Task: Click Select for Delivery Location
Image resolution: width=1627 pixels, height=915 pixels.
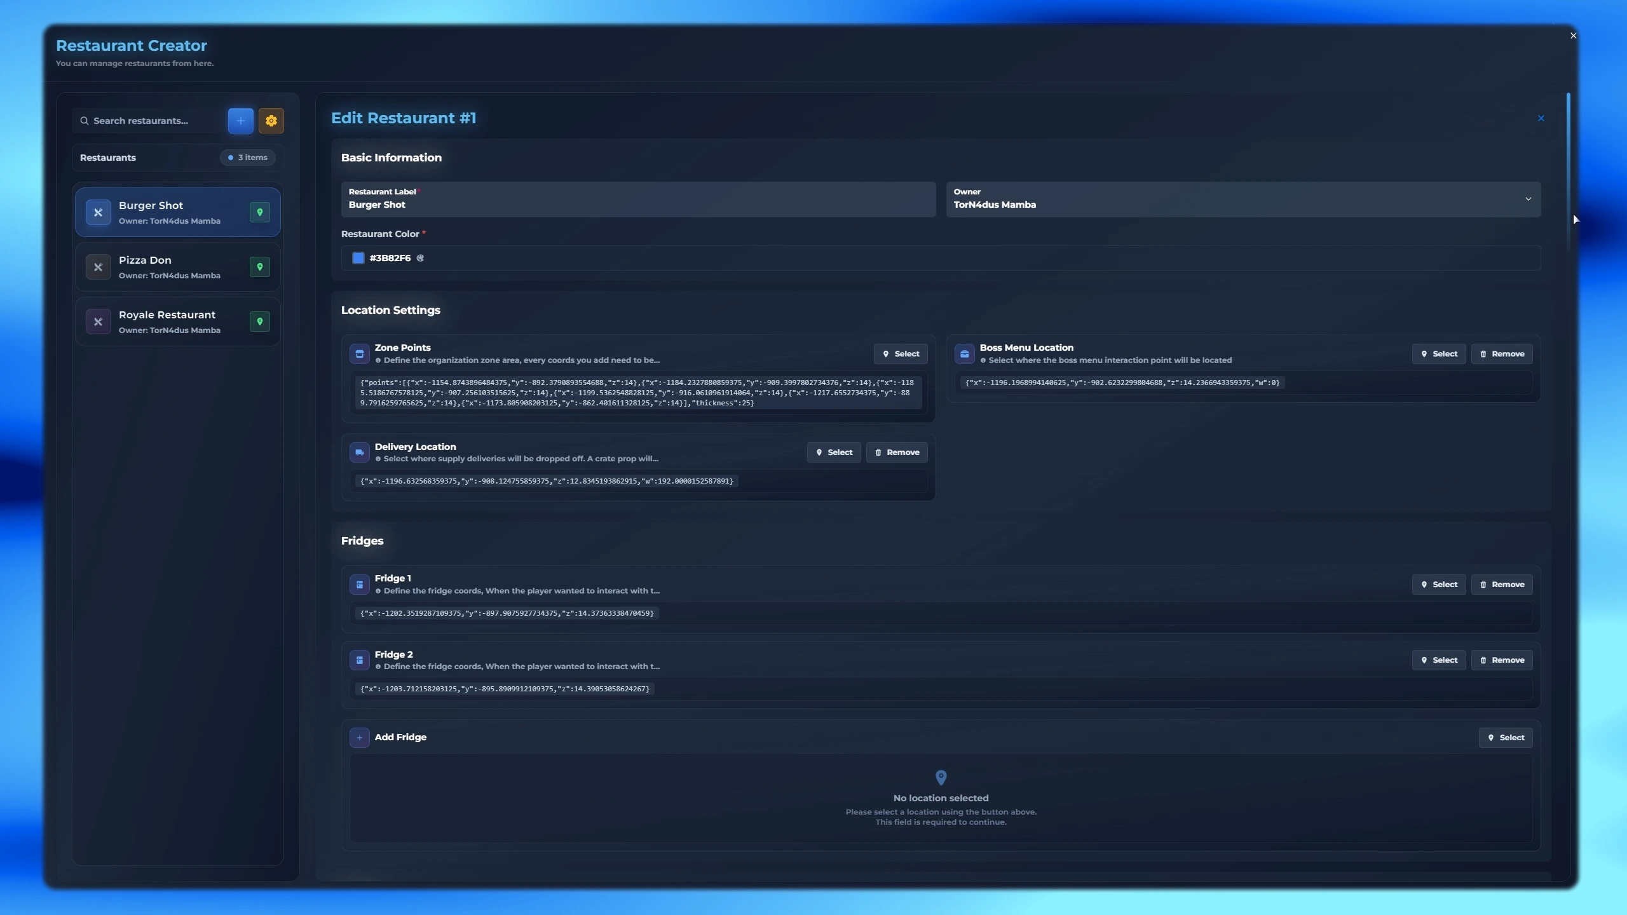Action: click(x=833, y=452)
